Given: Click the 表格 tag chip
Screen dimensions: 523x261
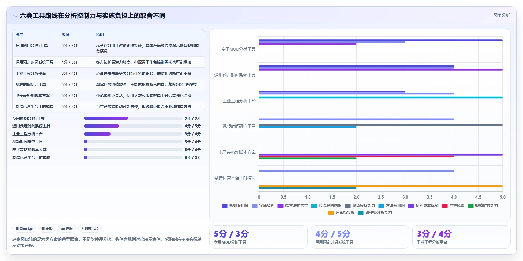Looking at the screenshot, I should 47,228.
